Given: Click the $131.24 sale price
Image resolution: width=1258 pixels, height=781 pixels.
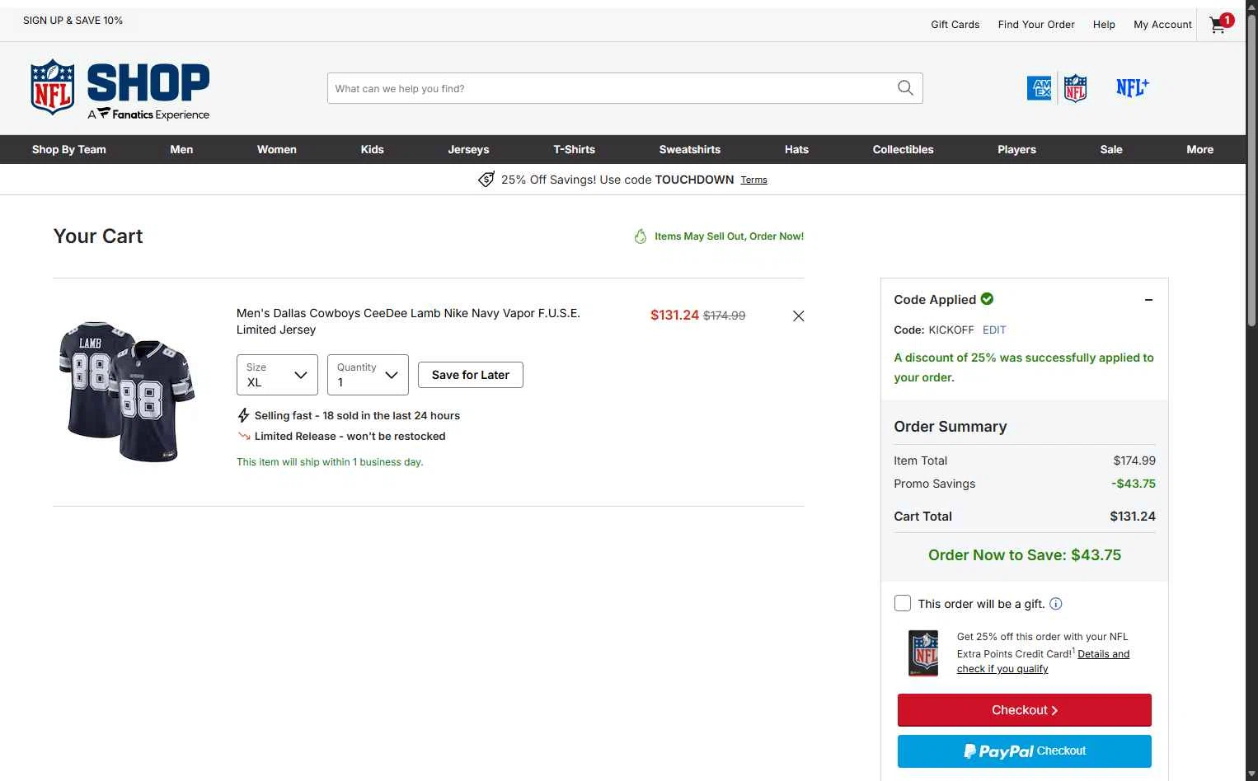Looking at the screenshot, I should point(674,316).
